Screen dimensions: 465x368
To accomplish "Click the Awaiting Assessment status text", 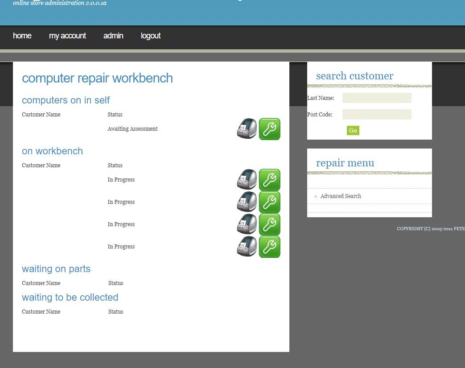I will 132,129.
